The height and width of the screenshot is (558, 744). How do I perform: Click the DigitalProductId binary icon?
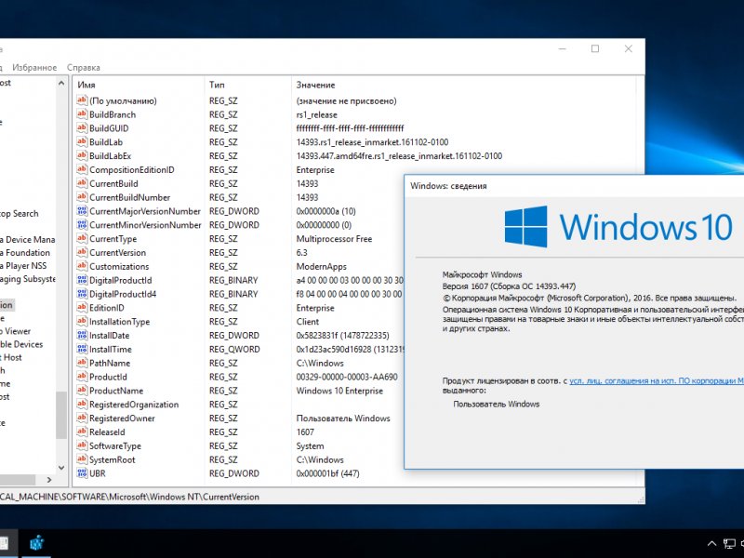tap(82, 280)
